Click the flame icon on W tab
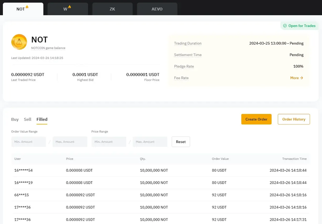This screenshot has height=224, width=322. [x=69, y=7]
